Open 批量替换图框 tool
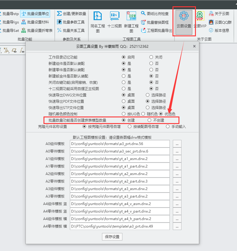 pyautogui.click(x=154, y=22)
